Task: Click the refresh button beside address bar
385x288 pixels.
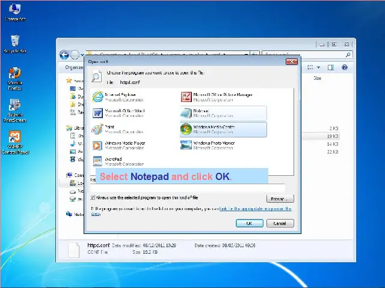Action: point(254,55)
